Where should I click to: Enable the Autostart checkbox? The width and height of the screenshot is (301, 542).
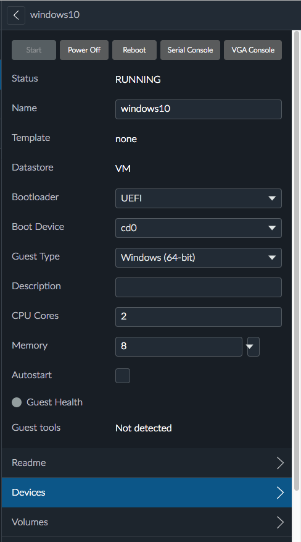point(123,375)
